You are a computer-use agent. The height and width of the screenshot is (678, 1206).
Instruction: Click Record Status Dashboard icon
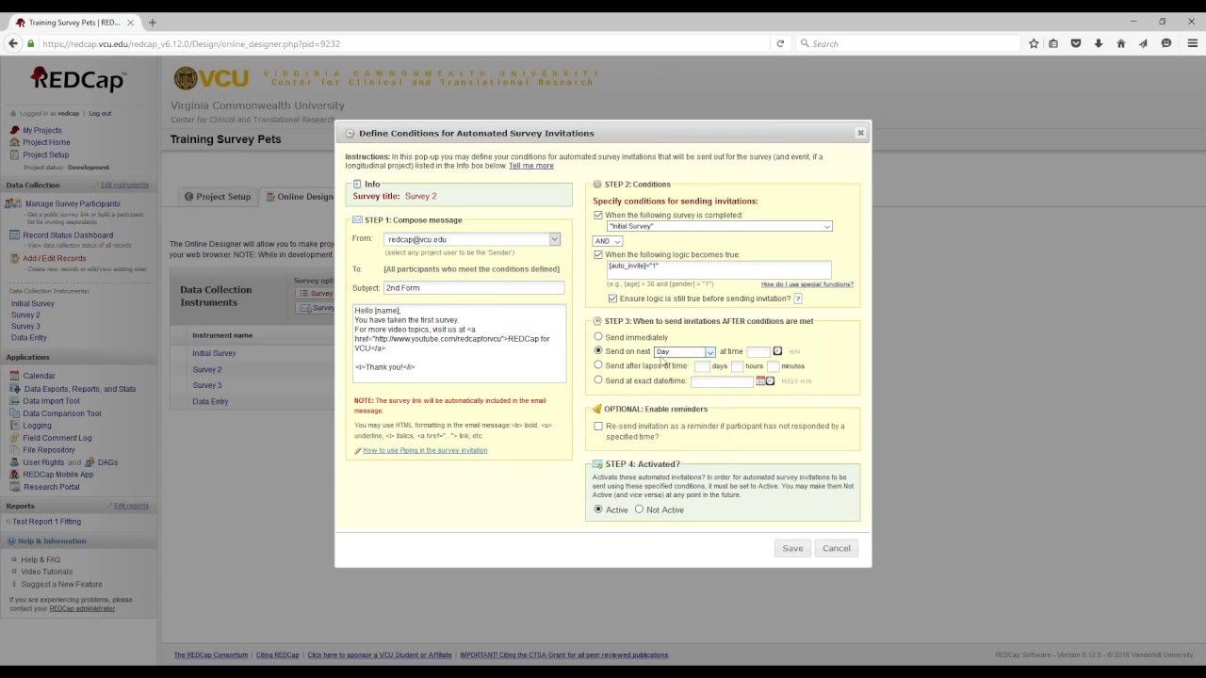coord(14,234)
